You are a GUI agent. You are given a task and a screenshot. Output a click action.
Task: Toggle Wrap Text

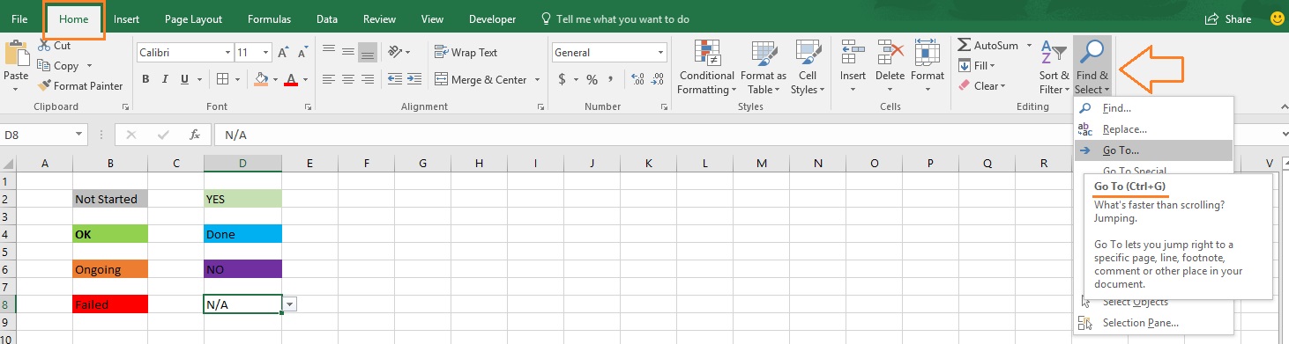click(467, 53)
